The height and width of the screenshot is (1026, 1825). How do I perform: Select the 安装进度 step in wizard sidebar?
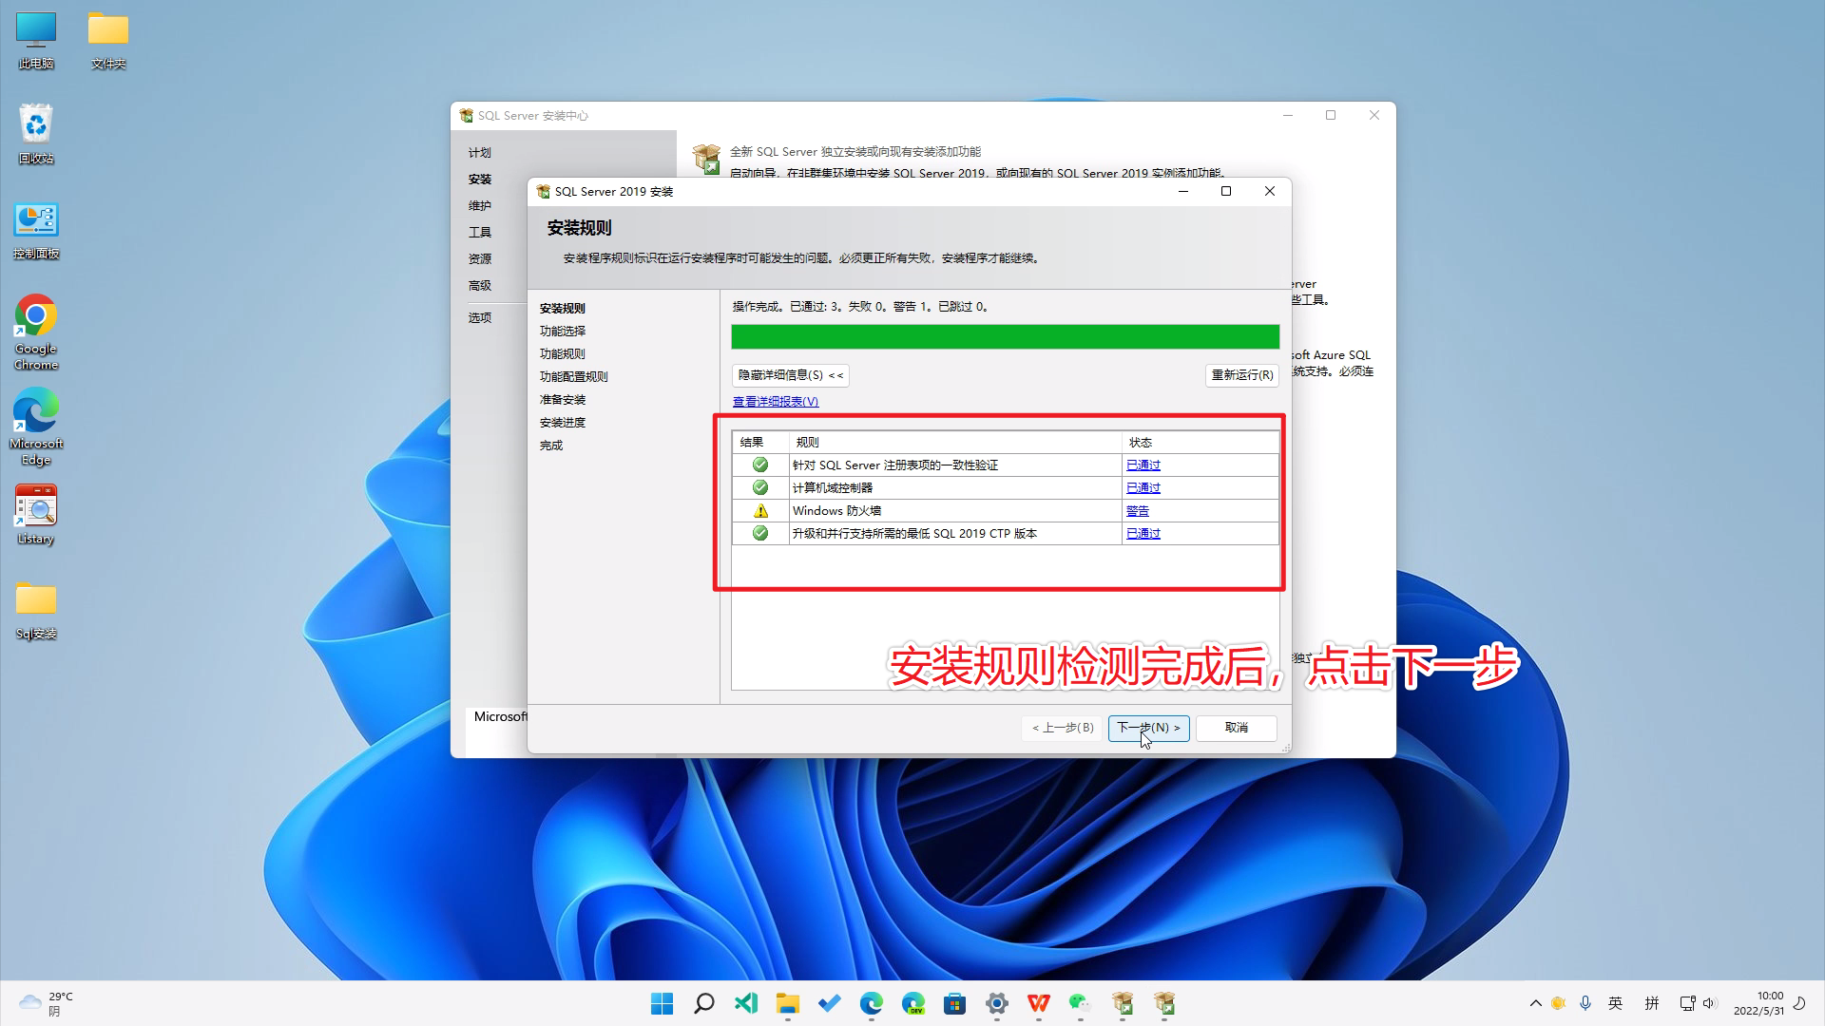tap(562, 422)
